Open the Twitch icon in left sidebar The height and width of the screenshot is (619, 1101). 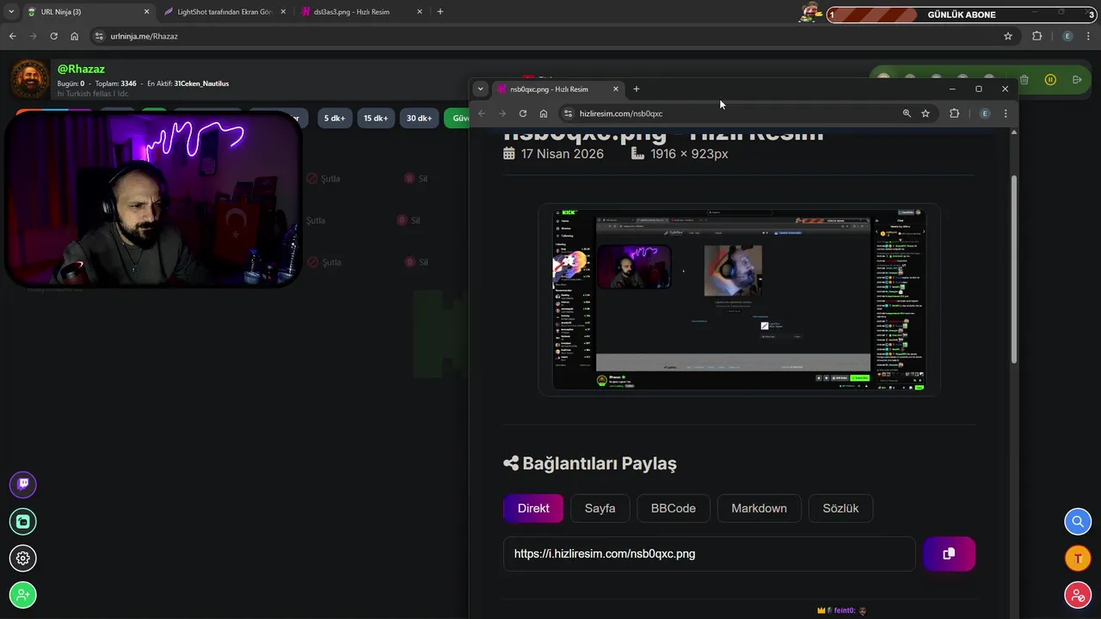pos(23,484)
